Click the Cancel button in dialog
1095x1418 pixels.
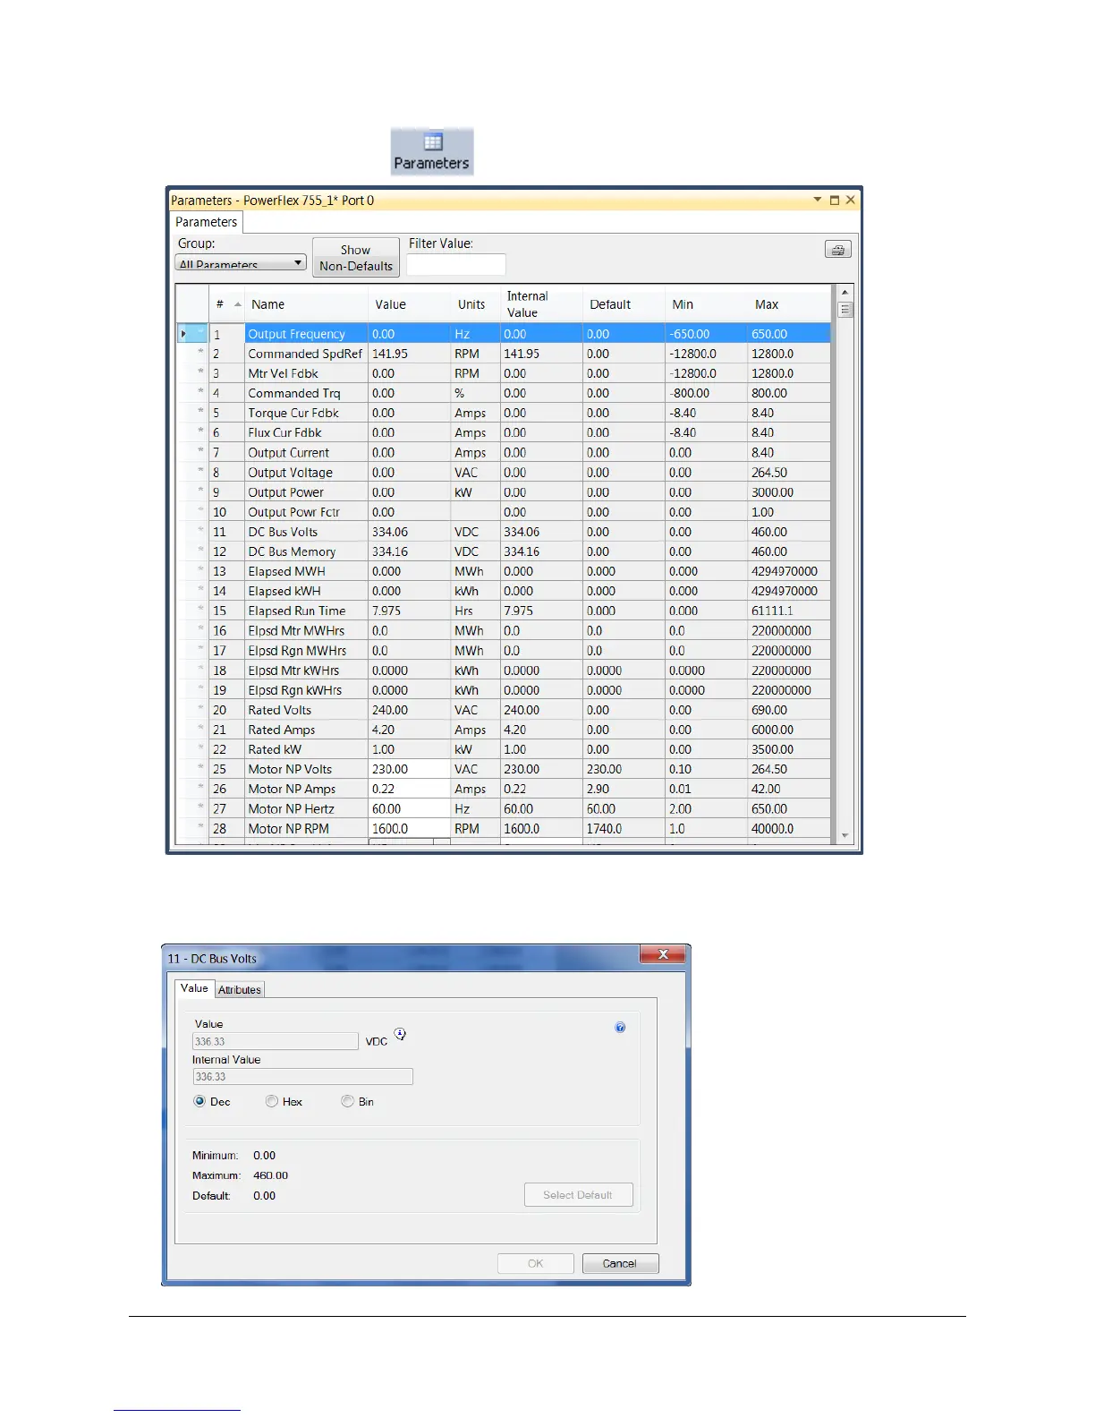pyautogui.click(x=620, y=1263)
